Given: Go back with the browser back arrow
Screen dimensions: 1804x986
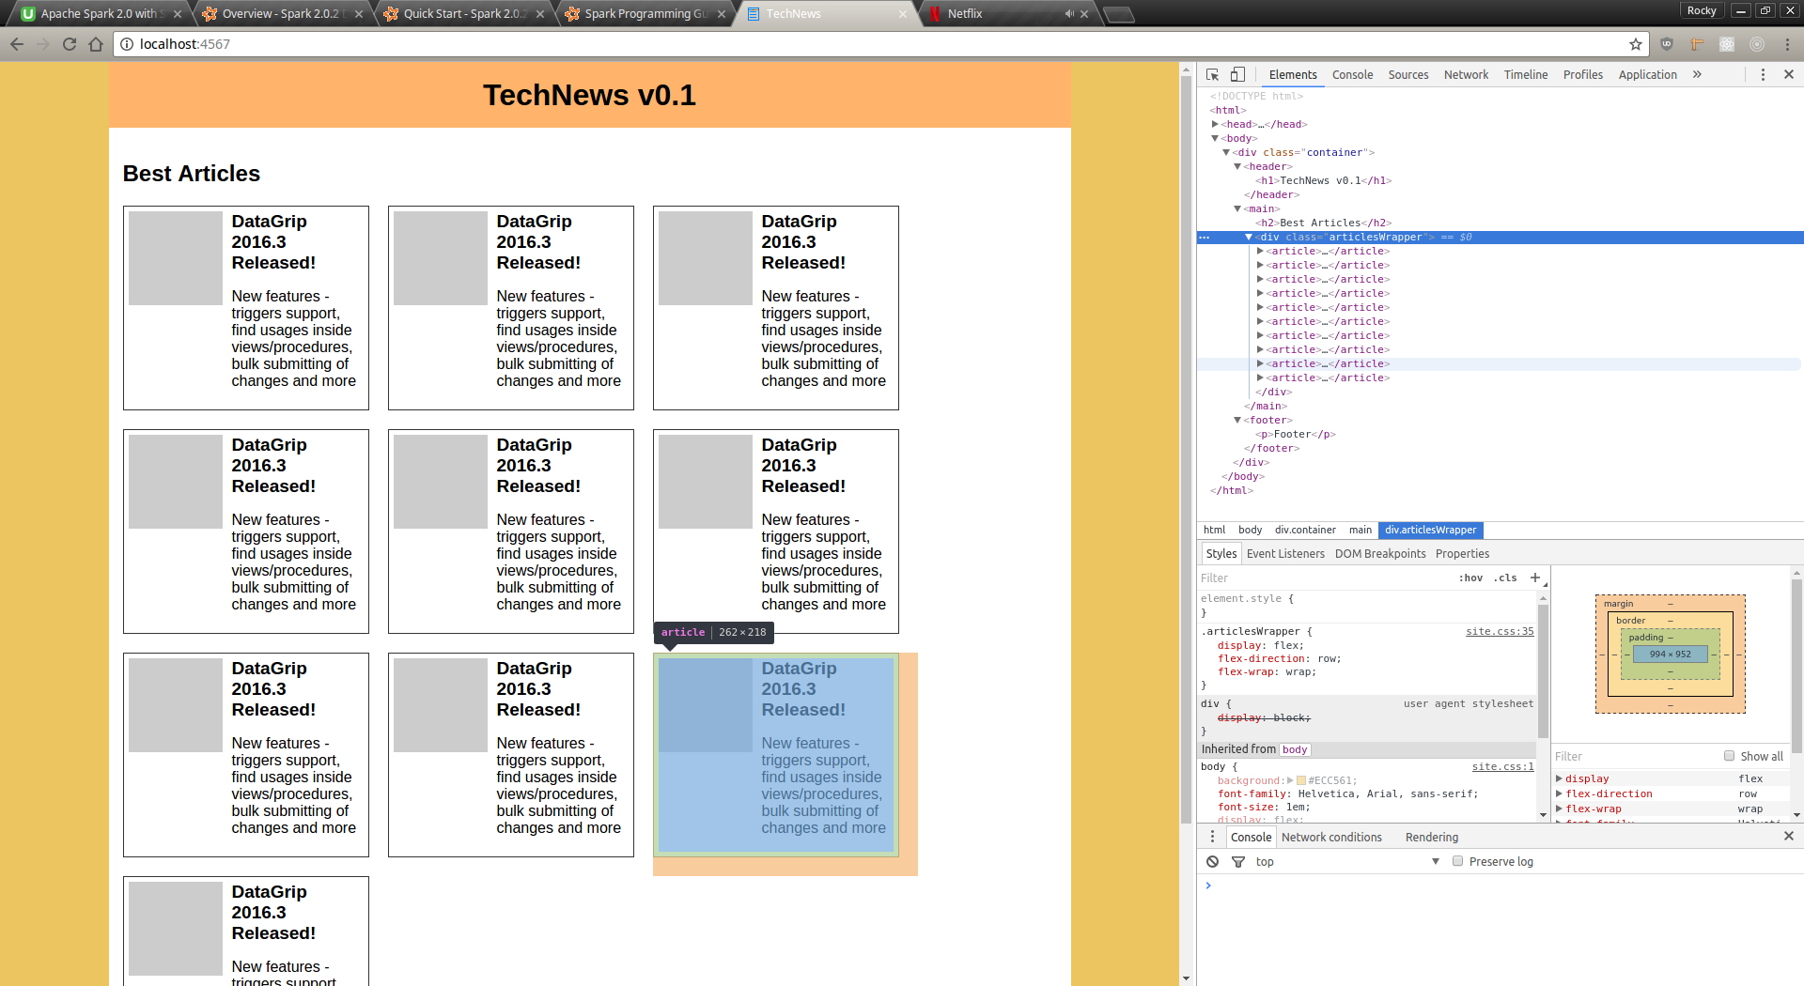Looking at the screenshot, I should point(17,44).
